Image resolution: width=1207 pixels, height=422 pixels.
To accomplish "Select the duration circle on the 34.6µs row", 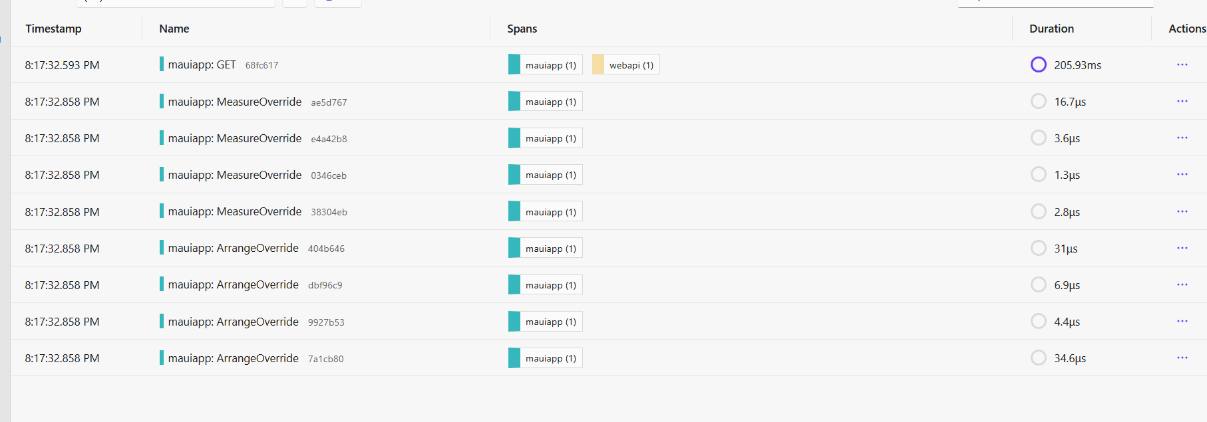I will click(x=1039, y=358).
